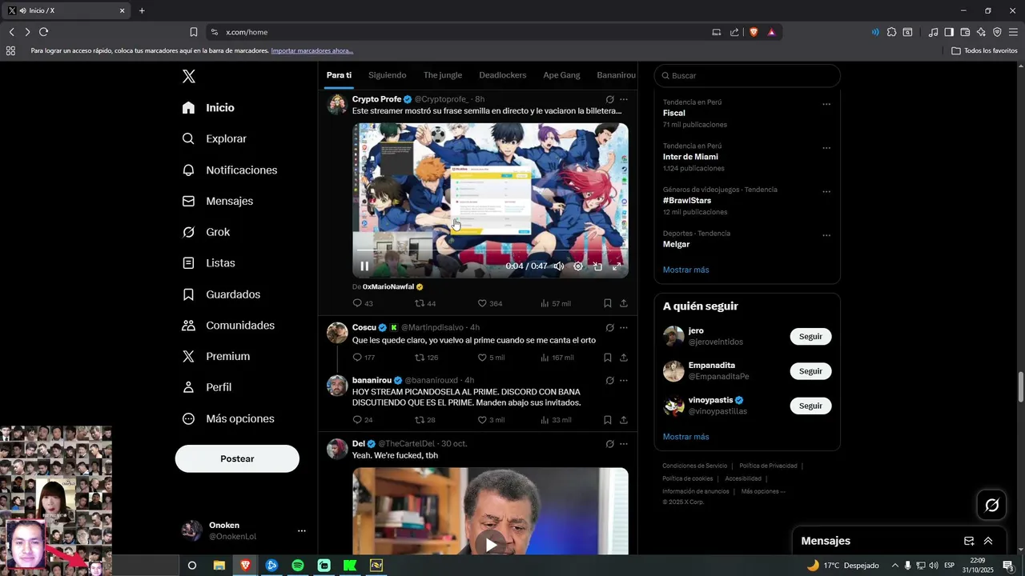Open Guardados in sidebar

coord(221,294)
